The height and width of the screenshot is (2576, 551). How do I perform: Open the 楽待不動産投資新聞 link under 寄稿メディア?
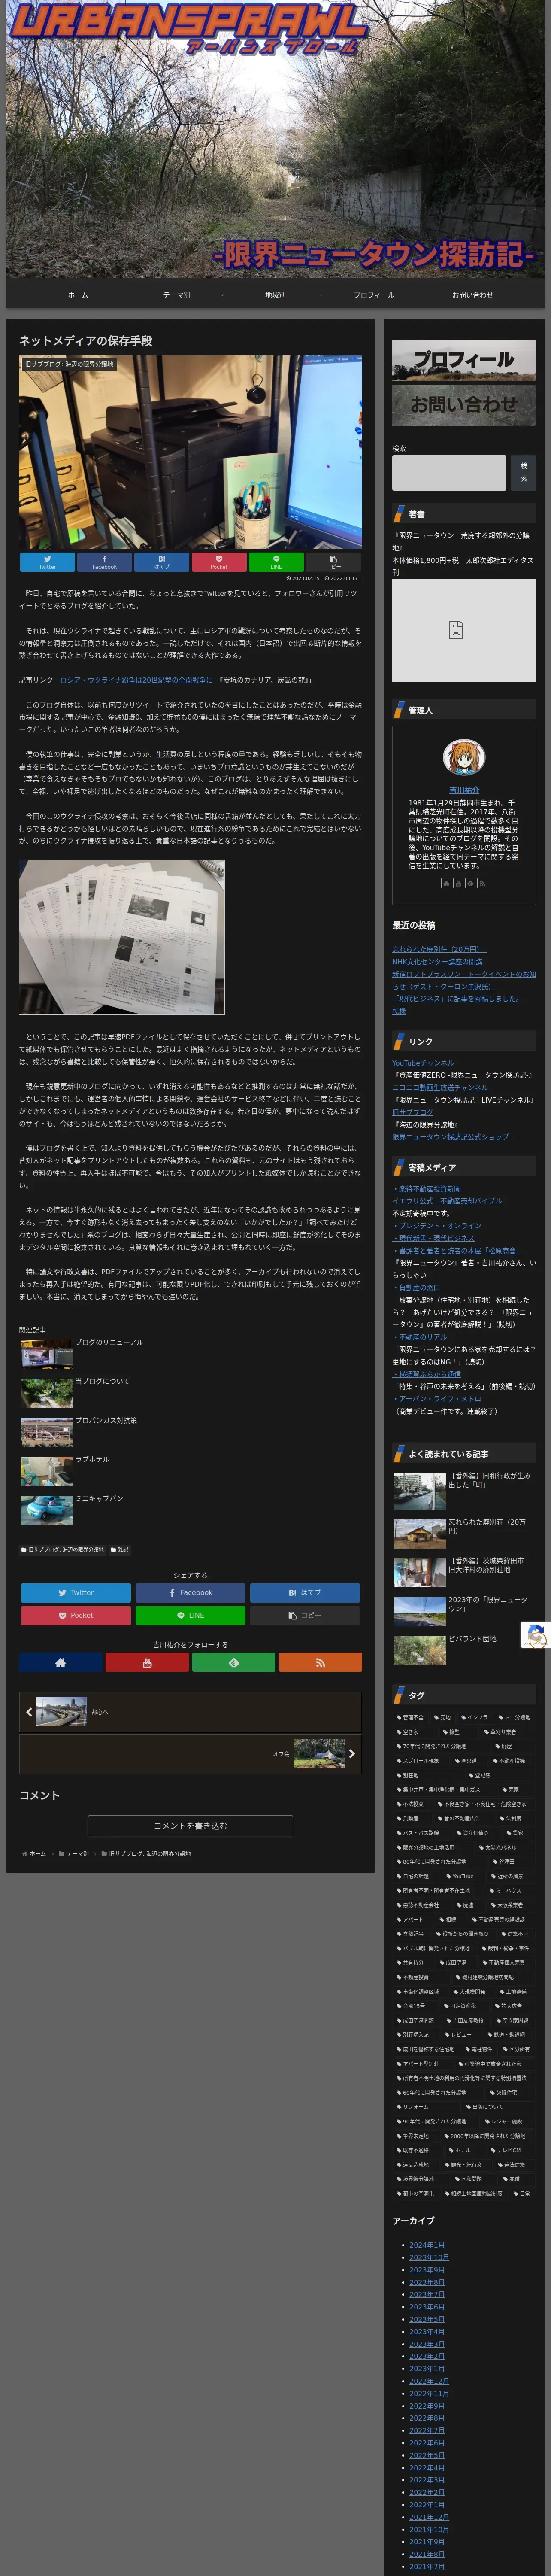tap(427, 1189)
